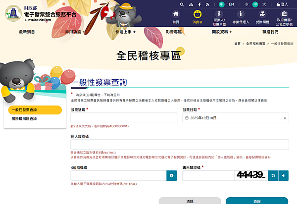Expand the 開放資料 menu

pyautogui.click(x=222, y=32)
